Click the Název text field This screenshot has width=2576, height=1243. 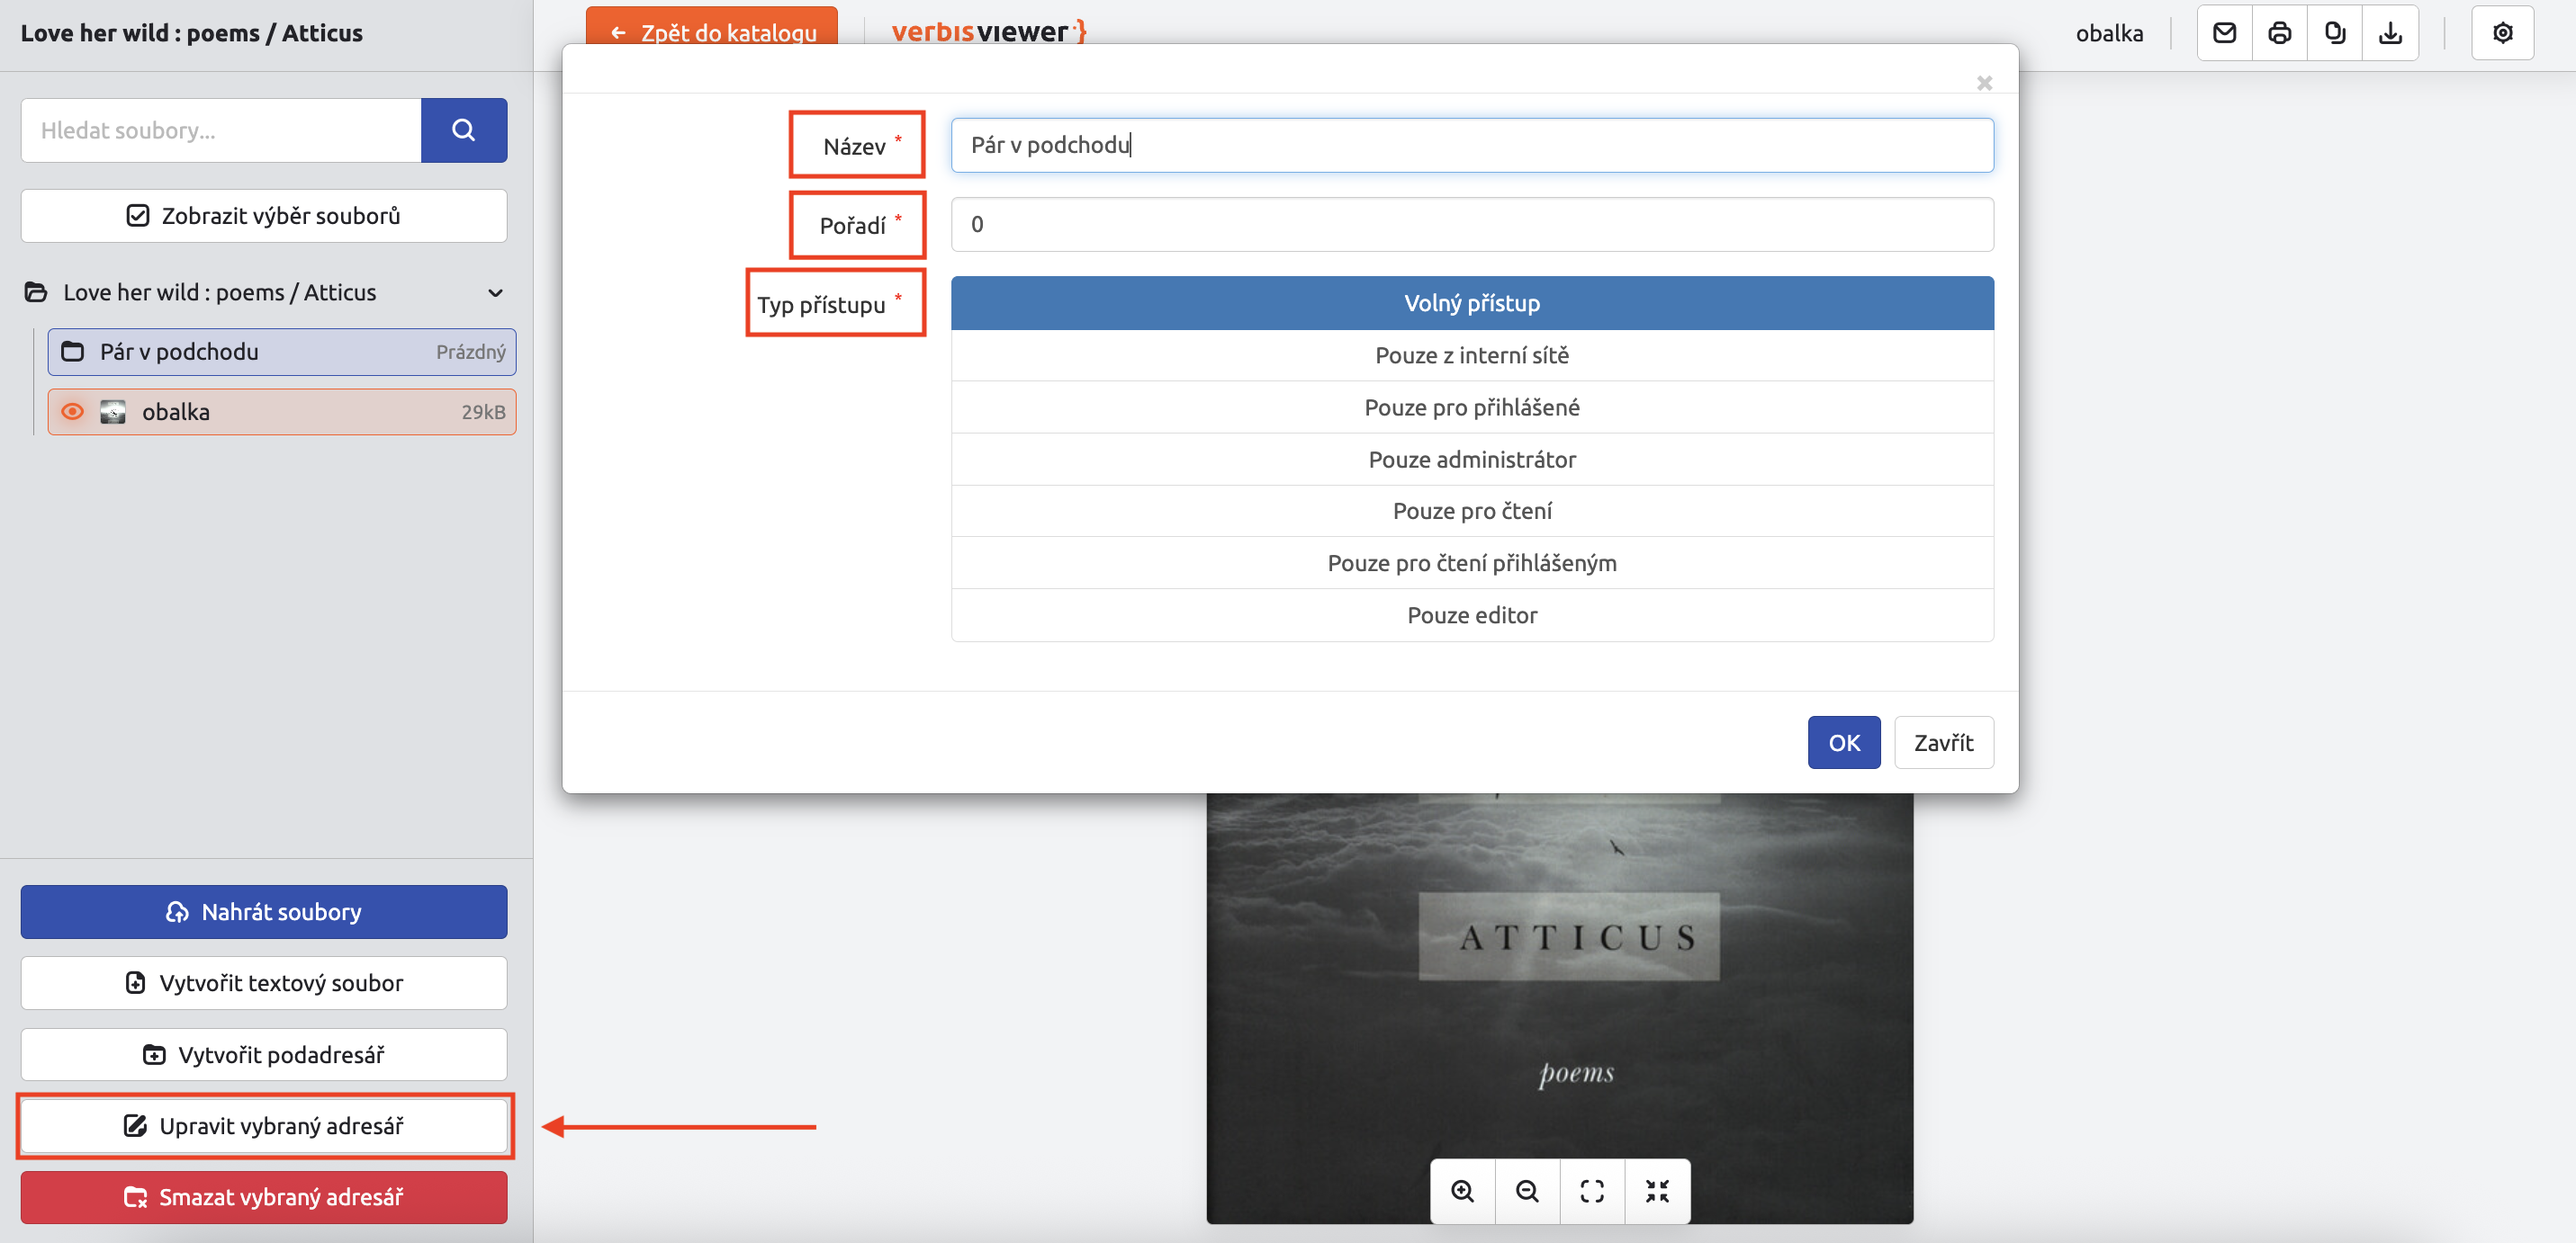1472,145
